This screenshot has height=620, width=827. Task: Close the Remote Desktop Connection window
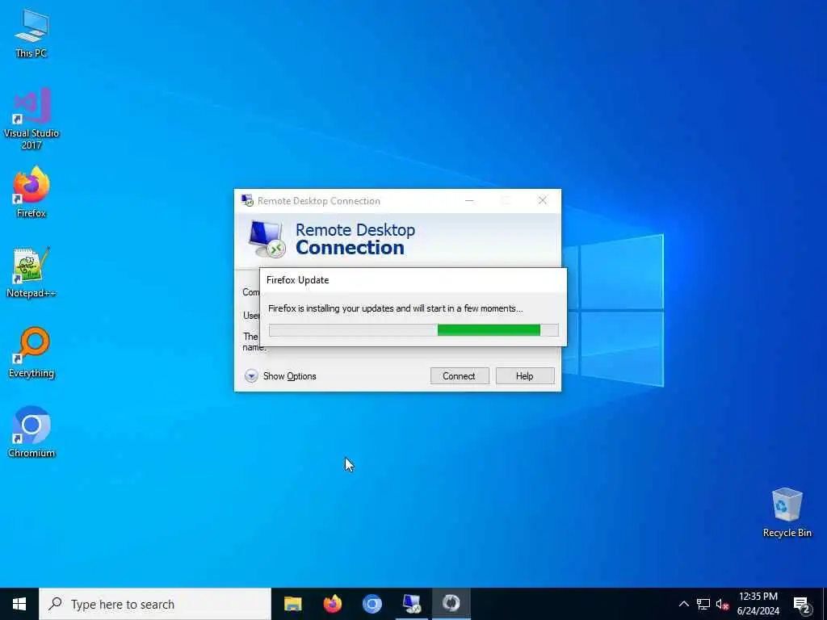[542, 201]
